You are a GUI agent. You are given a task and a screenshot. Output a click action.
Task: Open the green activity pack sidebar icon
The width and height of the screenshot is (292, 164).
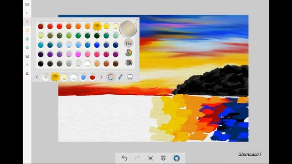pyautogui.click(x=27, y=39)
